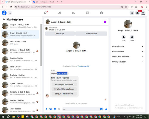Go to Home feed icon

[x=46, y=13]
